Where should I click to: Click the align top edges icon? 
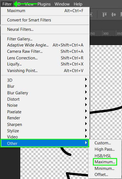104,15
